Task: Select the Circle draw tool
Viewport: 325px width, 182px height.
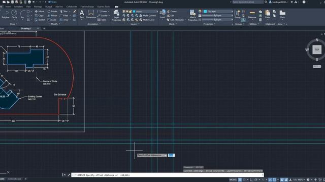Action: 14,14
